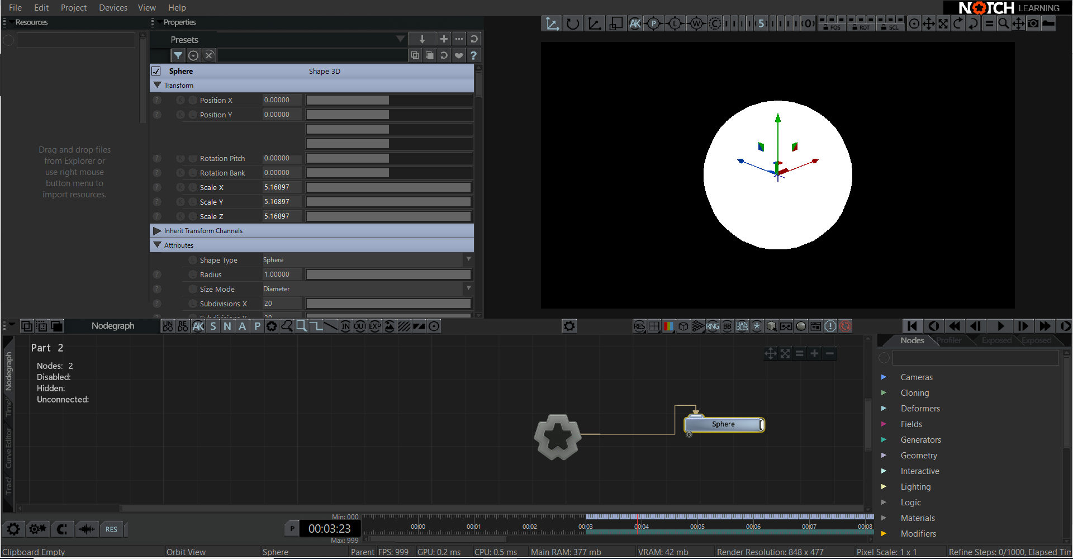Click the HANDLES icon in viewport toolbar
Image resolution: width=1073 pixels, height=559 pixels.
point(742,326)
